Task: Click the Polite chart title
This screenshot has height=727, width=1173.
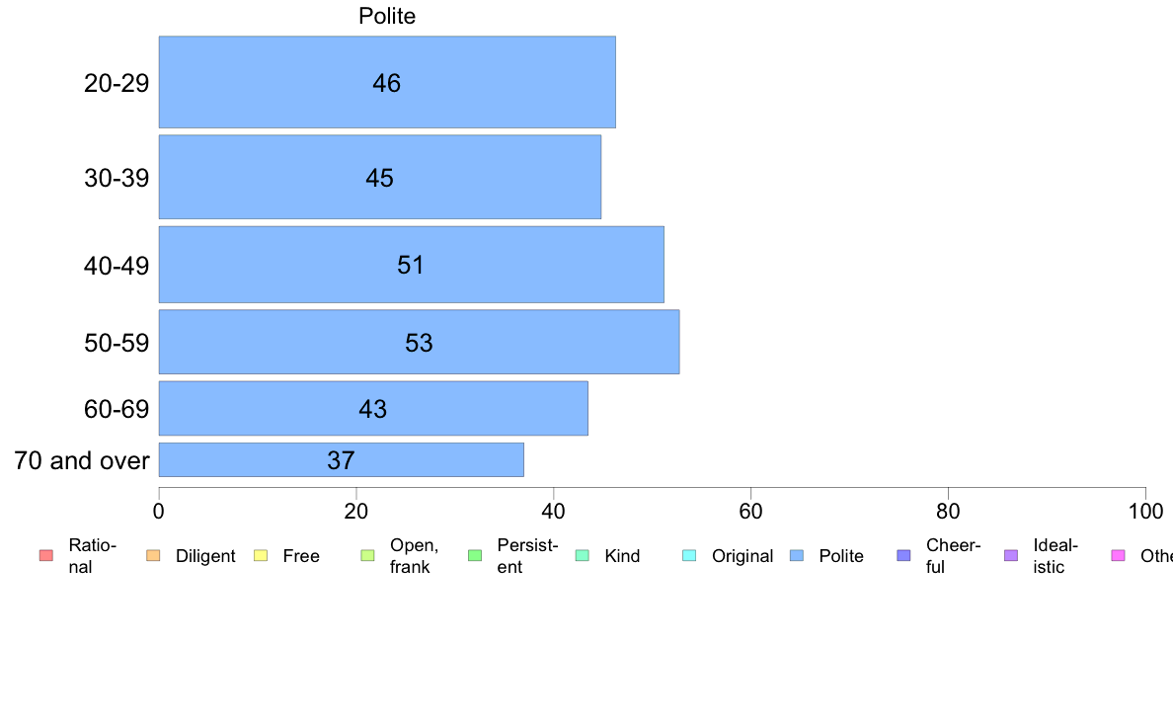Action: click(x=387, y=16)
